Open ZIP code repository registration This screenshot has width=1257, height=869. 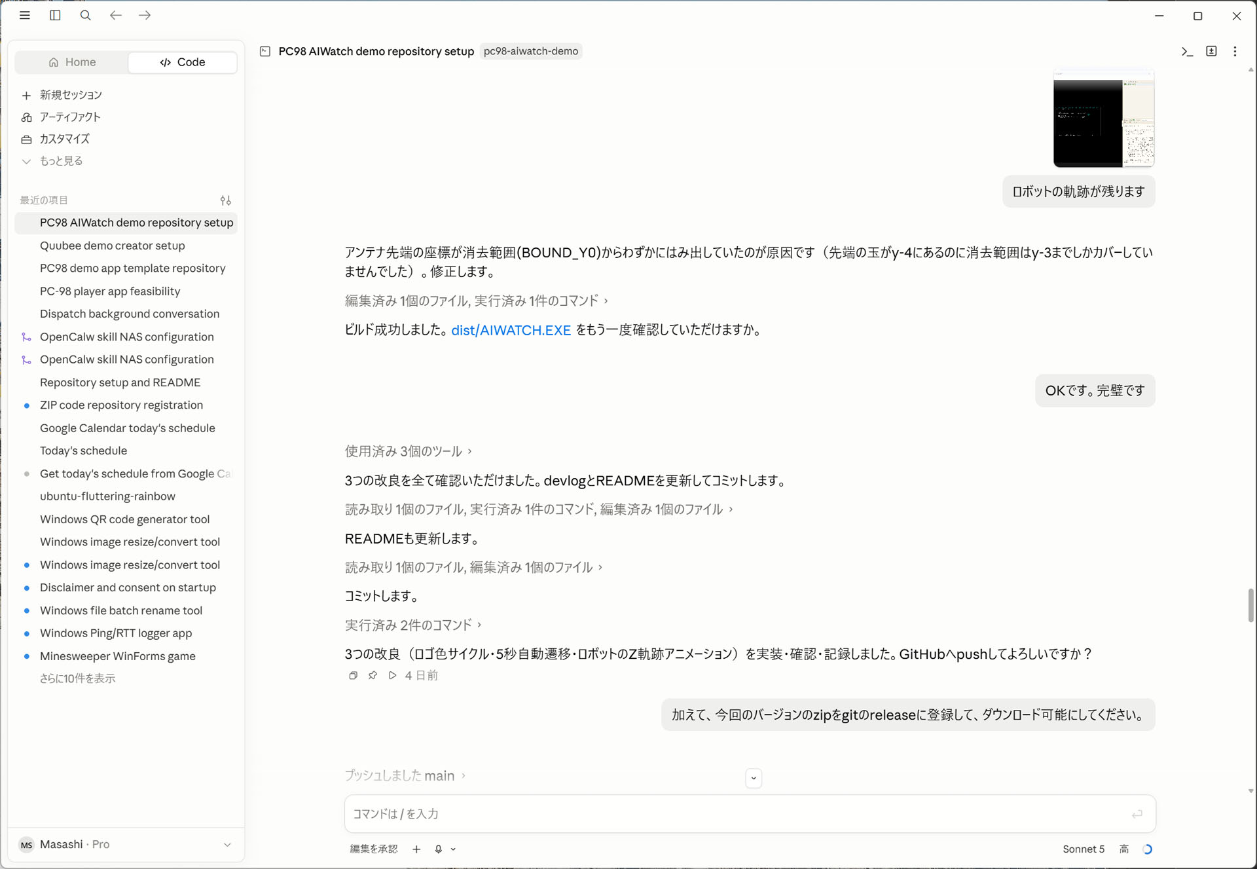122,405
